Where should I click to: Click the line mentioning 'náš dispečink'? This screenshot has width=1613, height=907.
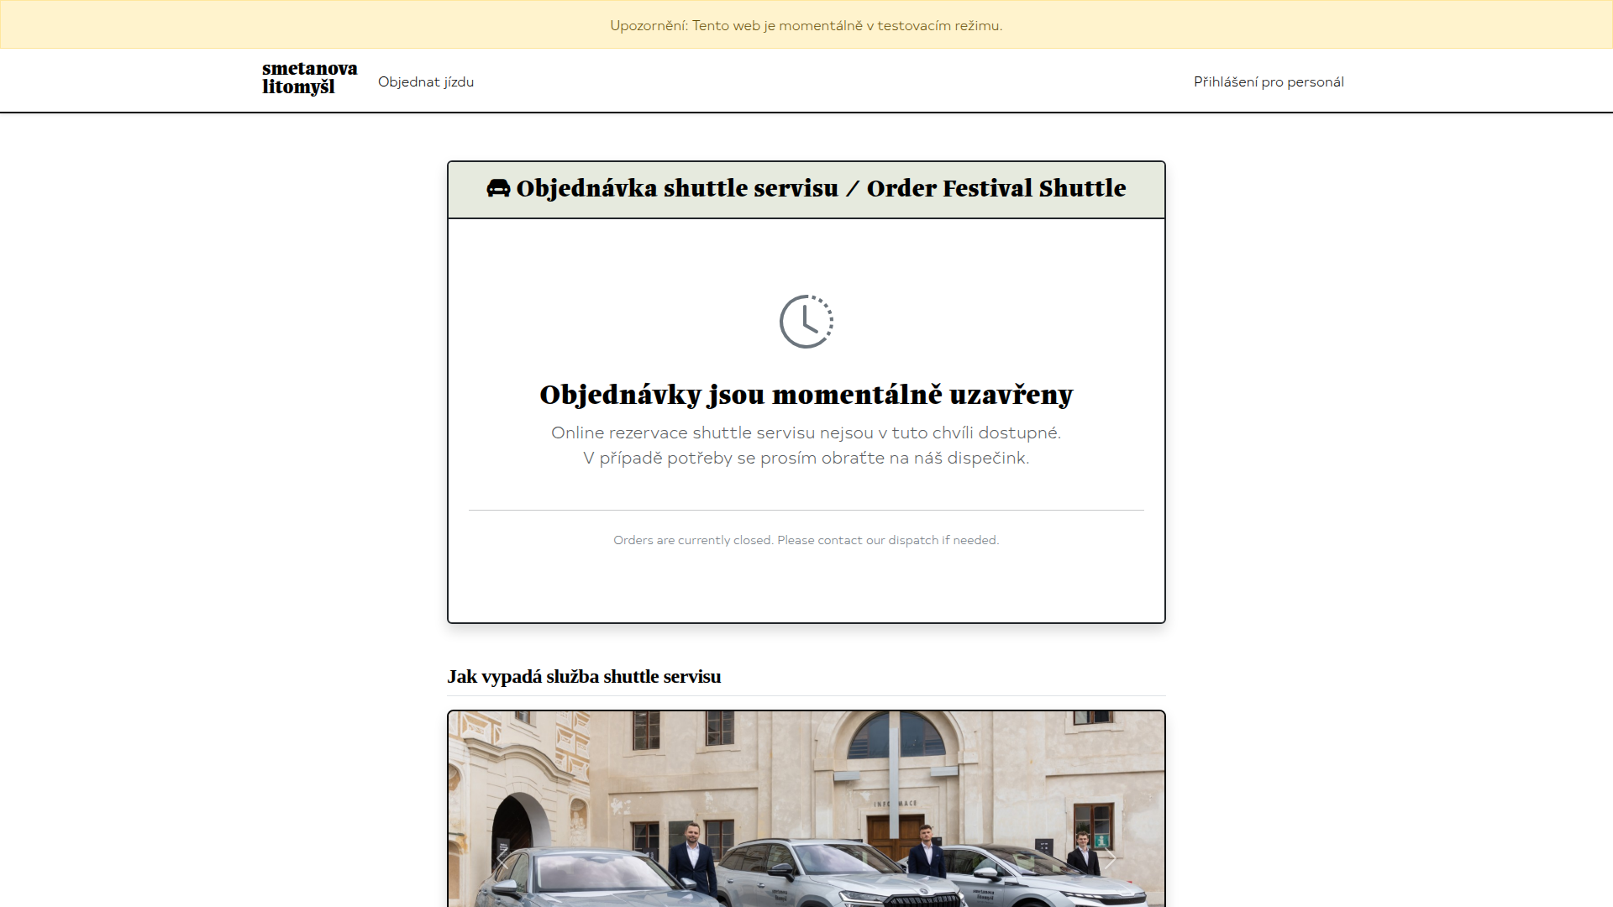[x=806, y=458]
